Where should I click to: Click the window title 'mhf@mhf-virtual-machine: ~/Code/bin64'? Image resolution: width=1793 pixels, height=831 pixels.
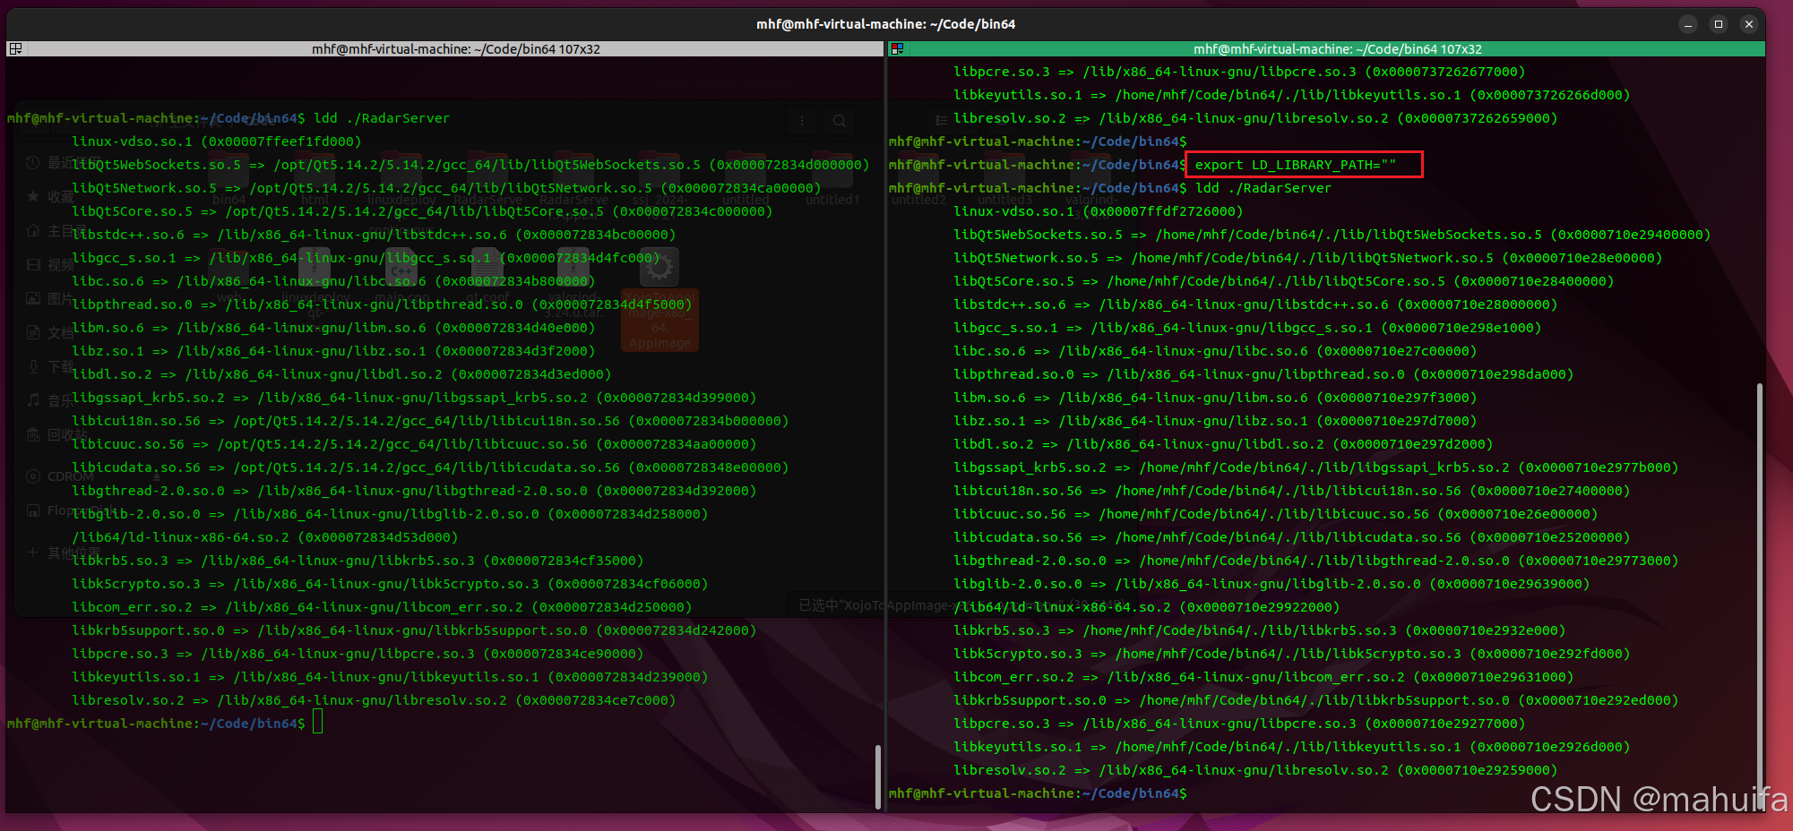point(885,24)
